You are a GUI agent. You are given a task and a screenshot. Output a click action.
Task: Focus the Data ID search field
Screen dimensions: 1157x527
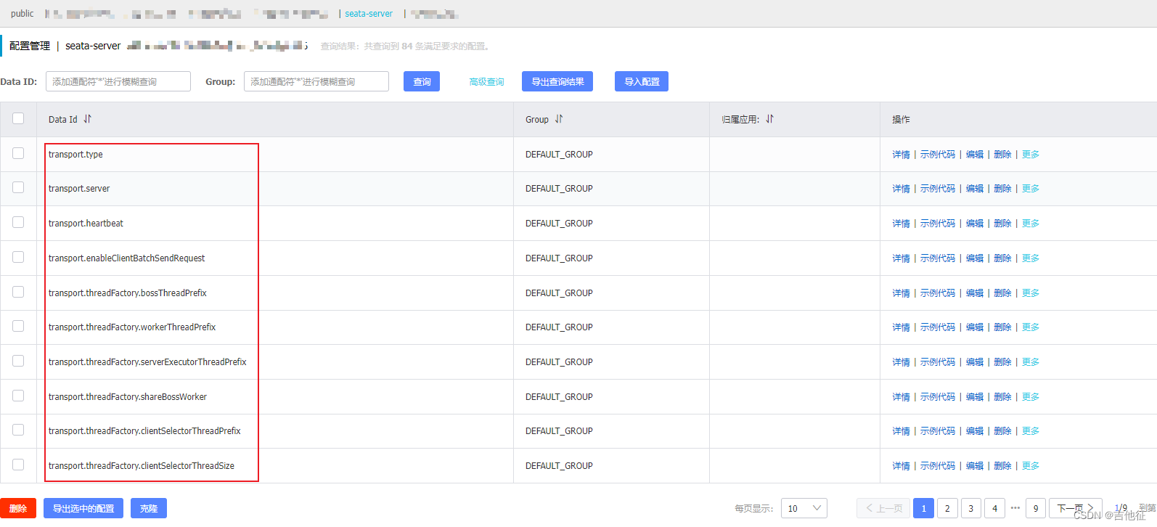[118, 81]
